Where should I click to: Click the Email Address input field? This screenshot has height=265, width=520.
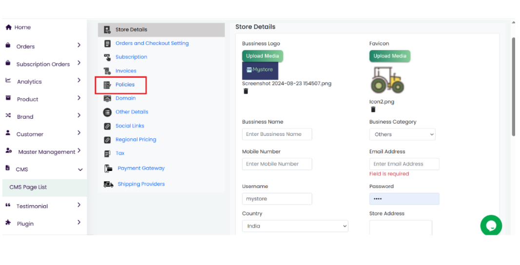click(x=404, y=164)
